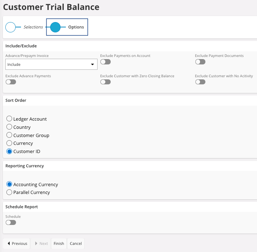This screenshot has height=252, width=257.
Task: Click the Selections step circle icon
Action: click(x=11, y=27)
